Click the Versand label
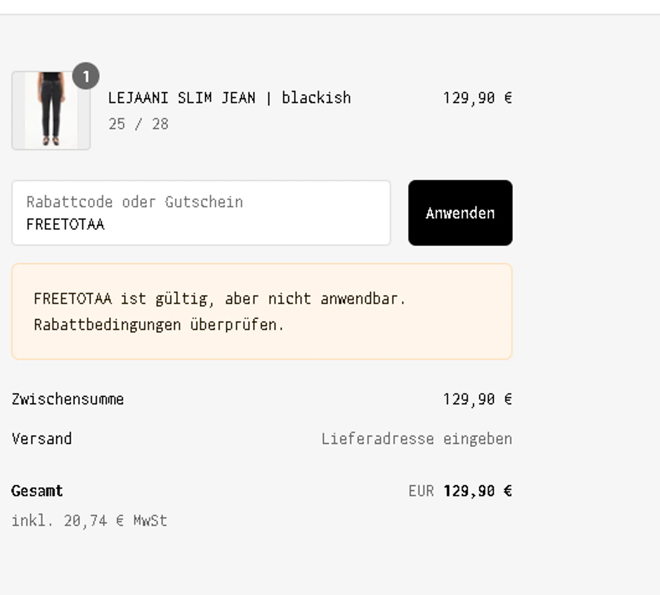Image resolution: width=660 pixels, height=595 pixels. 42,439
